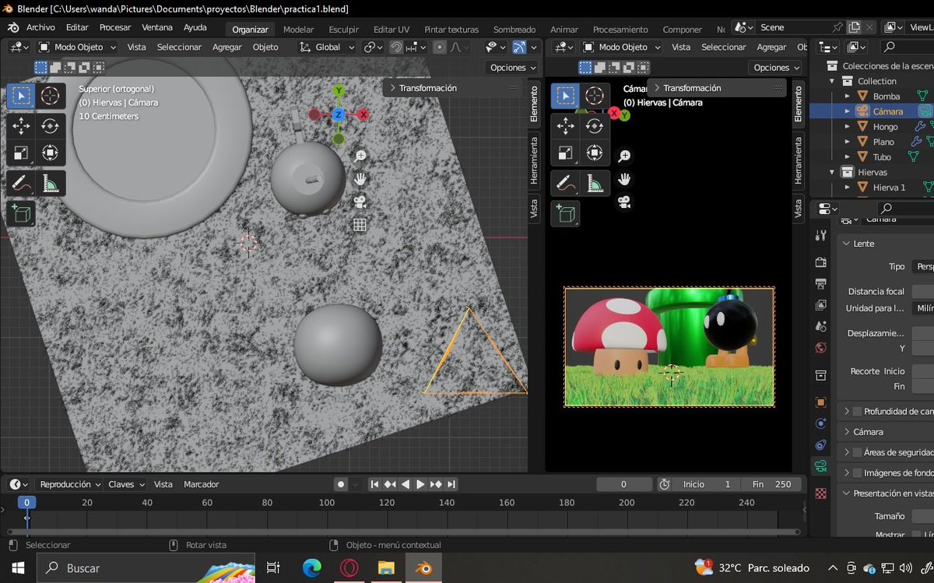The image size is (934, 583).
Task: Select the Measure tool in left viewport
Action: 51,184
